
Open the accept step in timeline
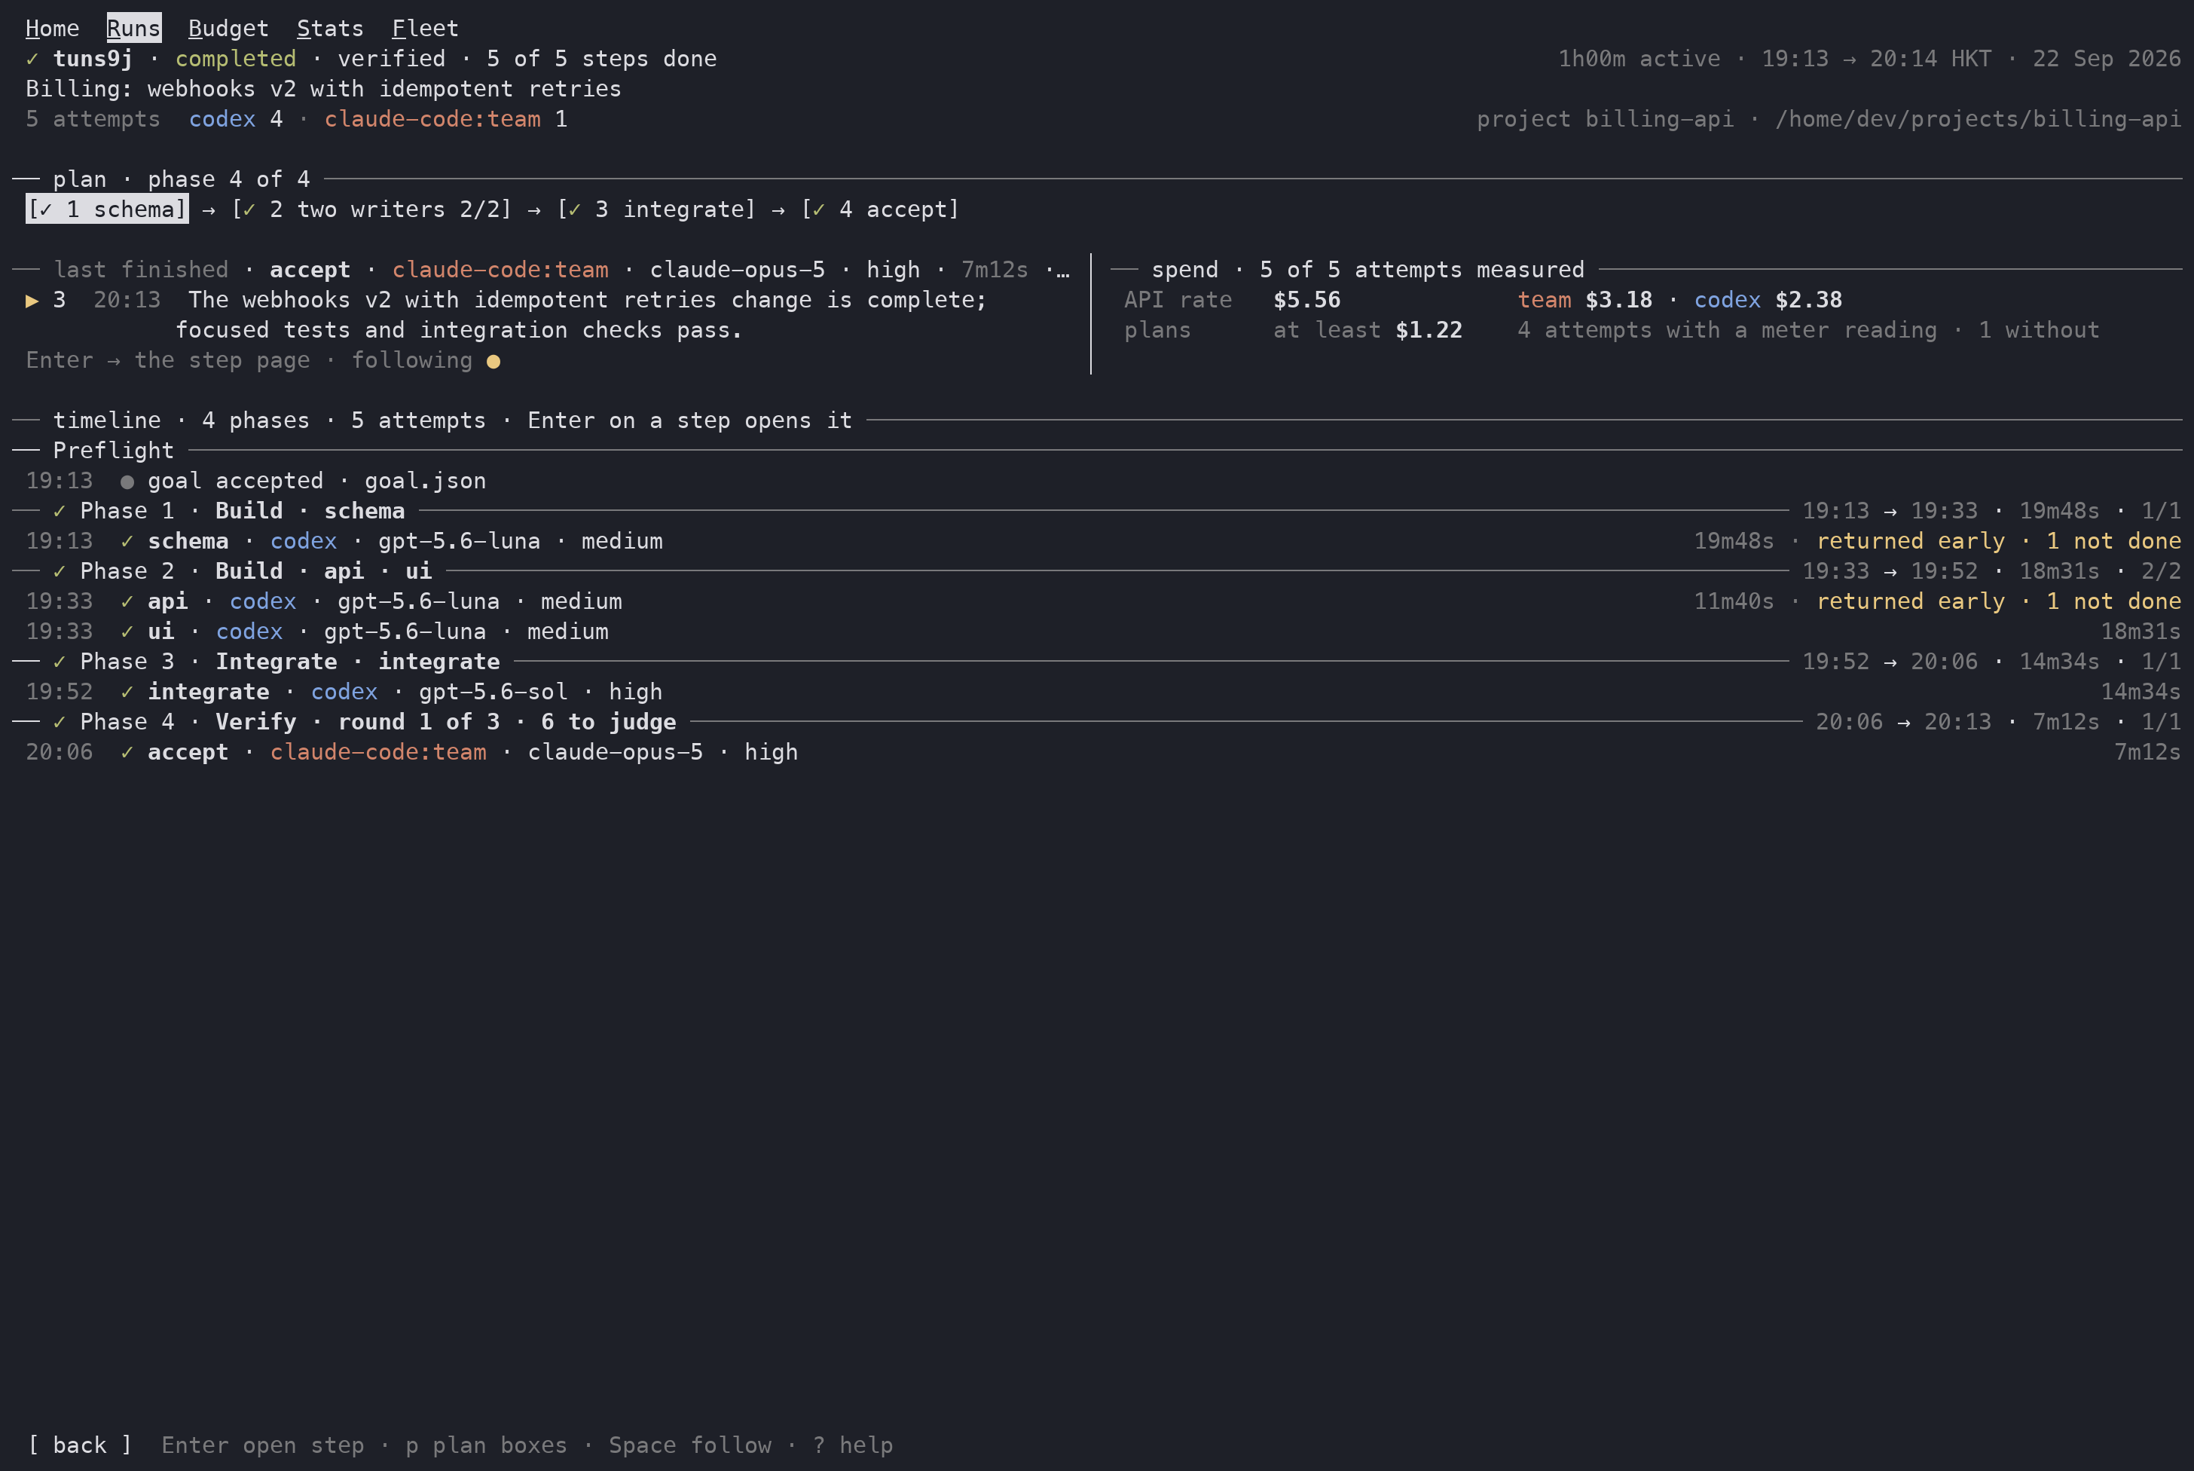(x=1103, y=751)
